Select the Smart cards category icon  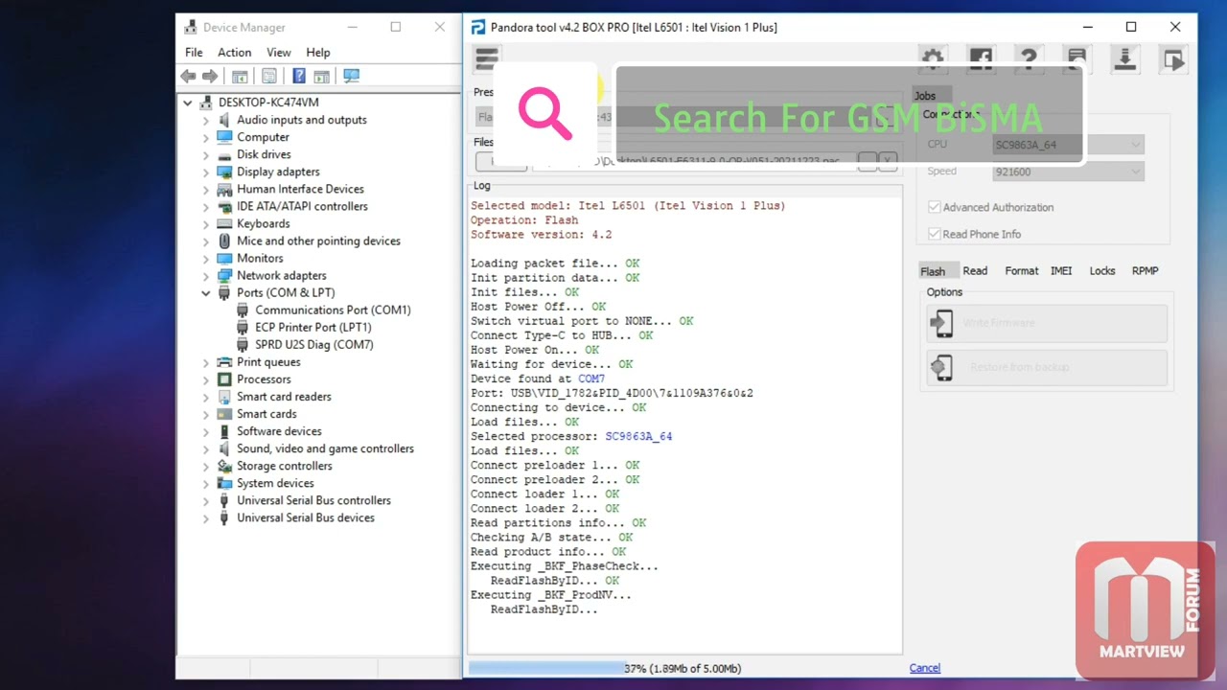(224, 414)
